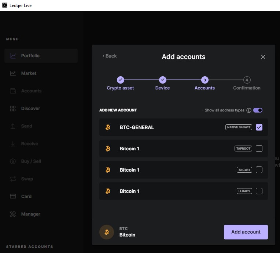Viewport: 280px width, 253px height.
Task: Open Card menu item
Action: tap(41, 197)
